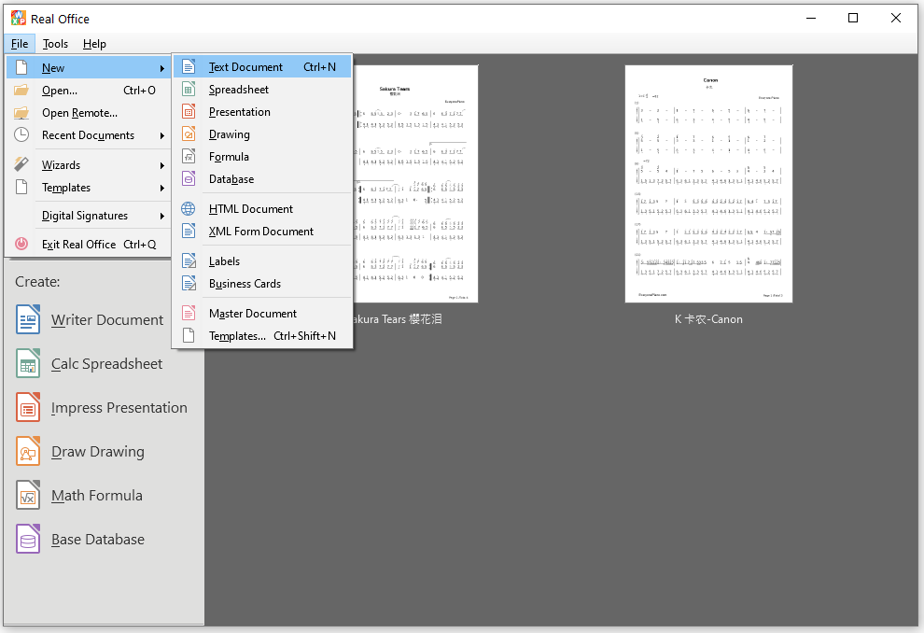Open the Tools menu

tap(55, 44)
